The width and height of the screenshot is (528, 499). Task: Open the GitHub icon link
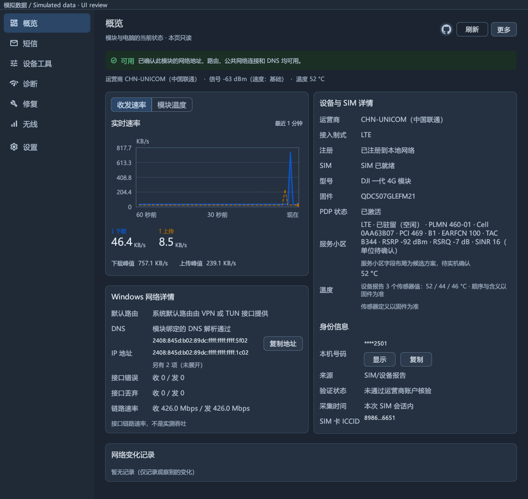click(x=446, y=30)
